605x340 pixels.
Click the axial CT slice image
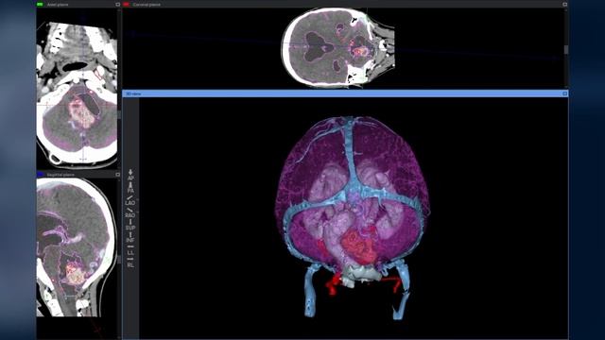point(77,94)
